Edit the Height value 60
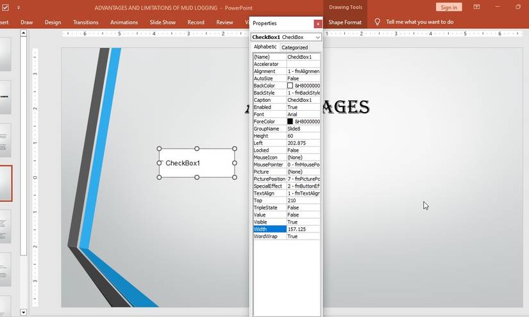The image size is (529, 317). pyautogui.click(x=303, y=136)
